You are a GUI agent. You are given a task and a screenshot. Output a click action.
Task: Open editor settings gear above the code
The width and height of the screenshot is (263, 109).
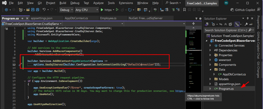(x=200, y=19)
